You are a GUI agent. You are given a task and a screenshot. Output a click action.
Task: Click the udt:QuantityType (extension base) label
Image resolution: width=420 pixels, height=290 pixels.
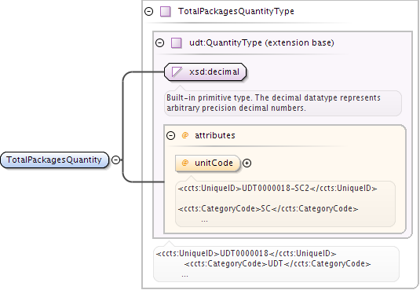pyautogui.click(x=261, y=42)
